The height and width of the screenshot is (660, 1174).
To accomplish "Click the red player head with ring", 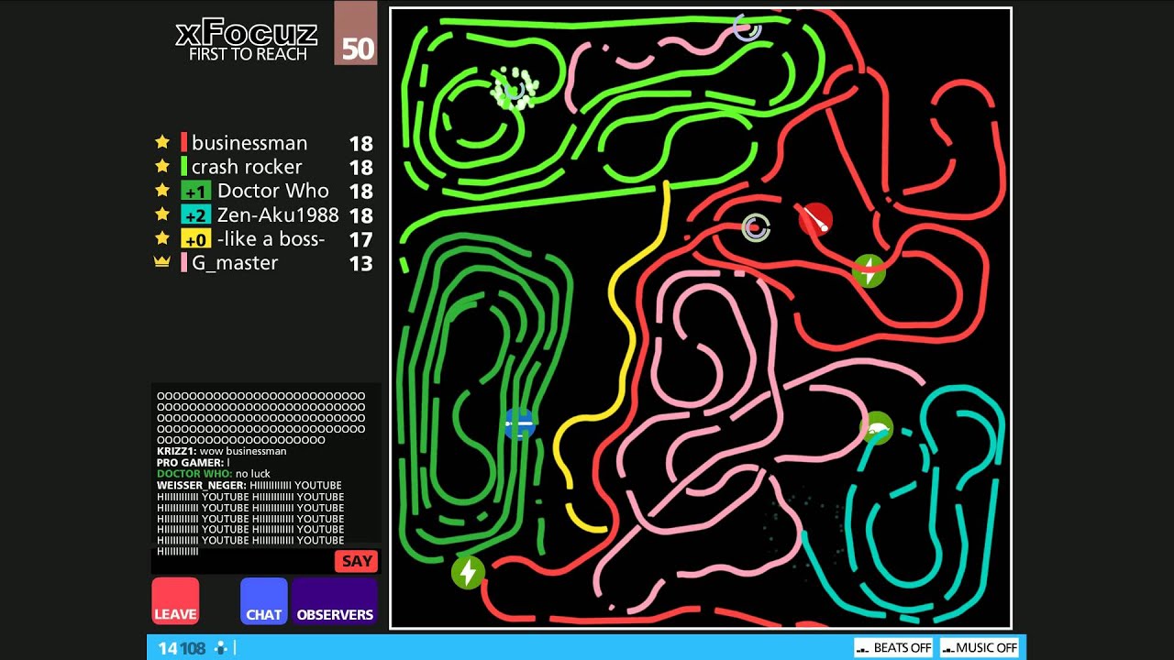I will click(x=756, y=227).
